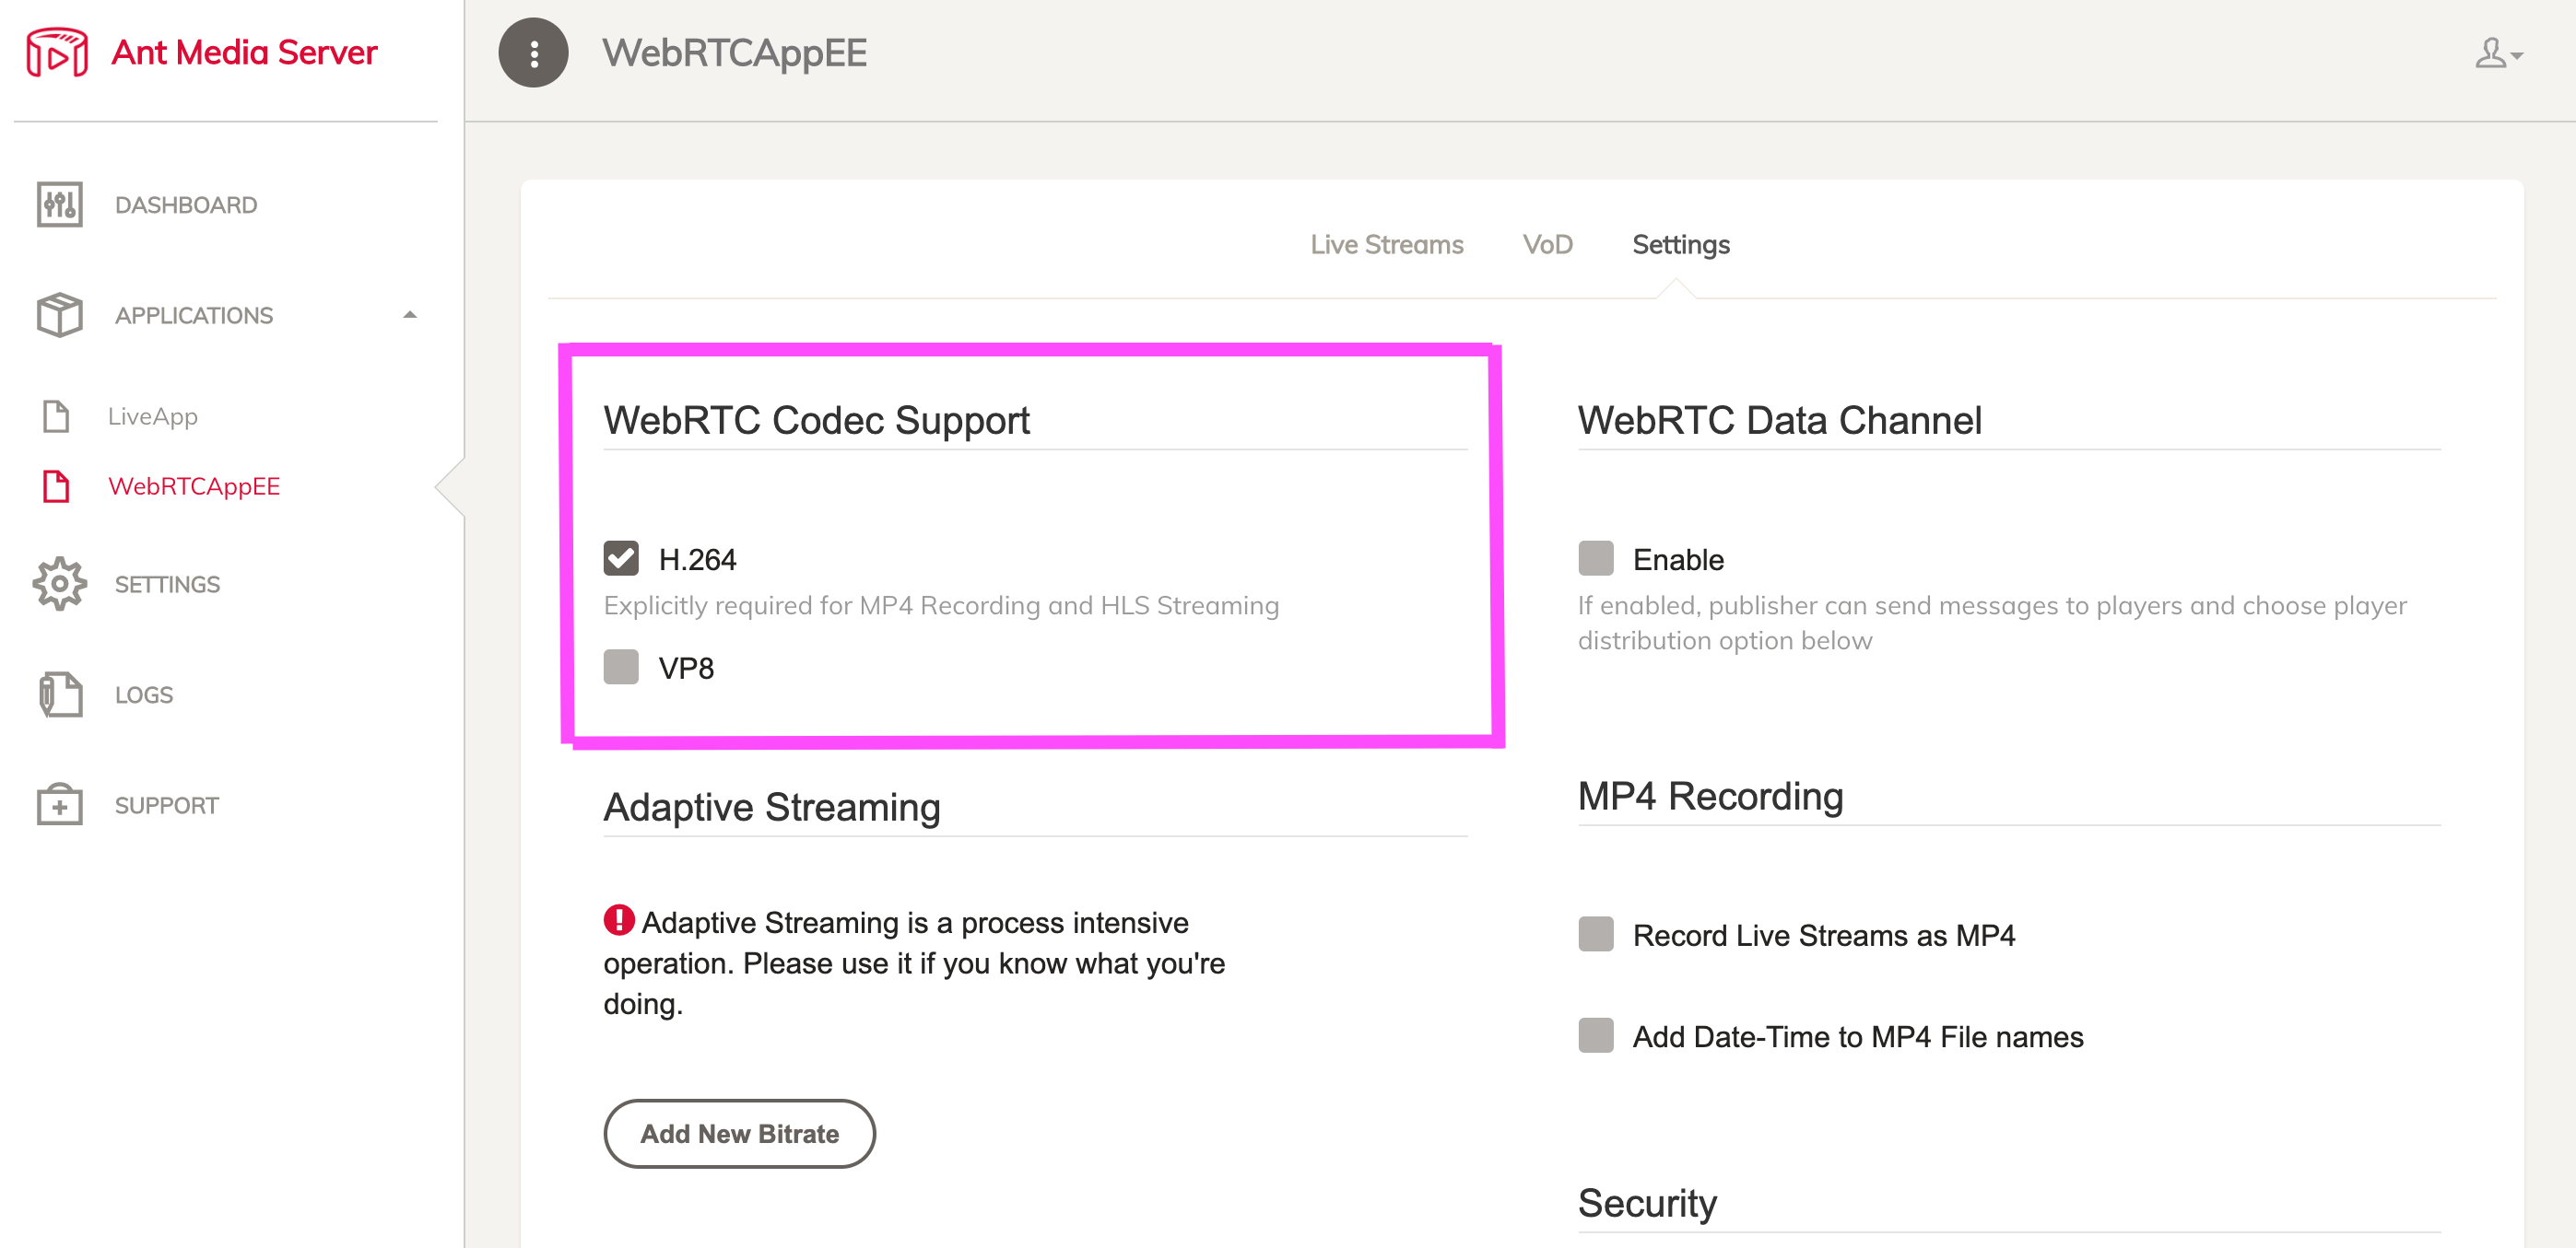Open the APPLICATIONS menu item
This screenshot has width=2576, height=1248.
[x=194, y=316]
